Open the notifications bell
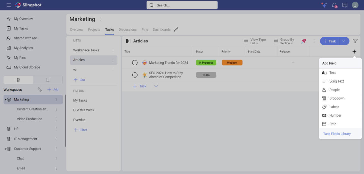Image resolution: width=364 pixels, height=174 pixels. 334,5
